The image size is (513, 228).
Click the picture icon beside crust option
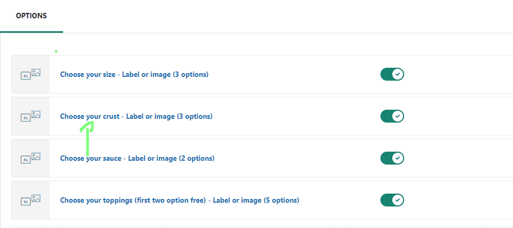tap(36, 114)
